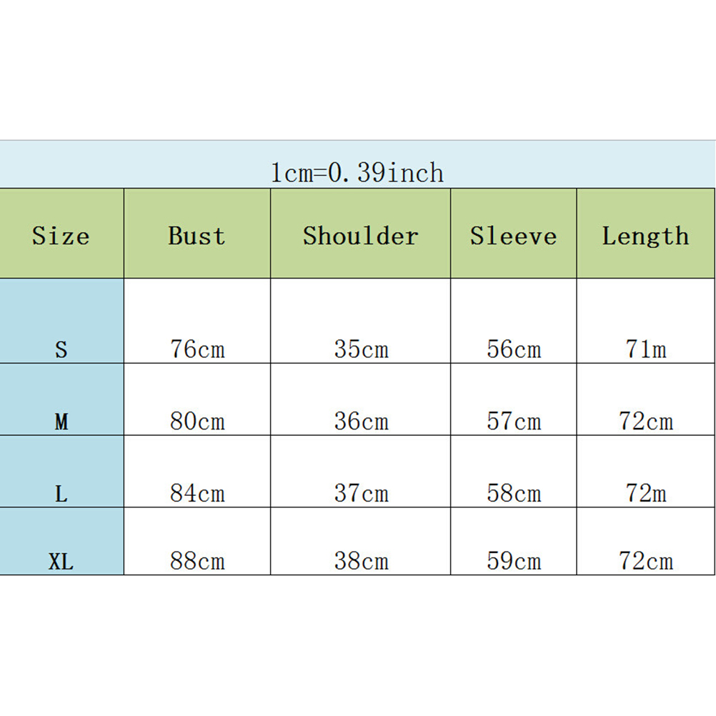716x716 pixels.
Task: Click the 37cm shoulder measurement
Action: [x=361, y=493]
